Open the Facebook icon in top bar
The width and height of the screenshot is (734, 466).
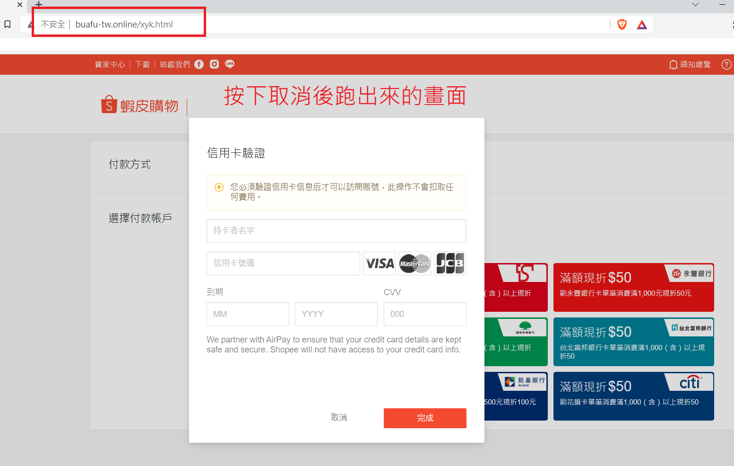pos(199,64)
